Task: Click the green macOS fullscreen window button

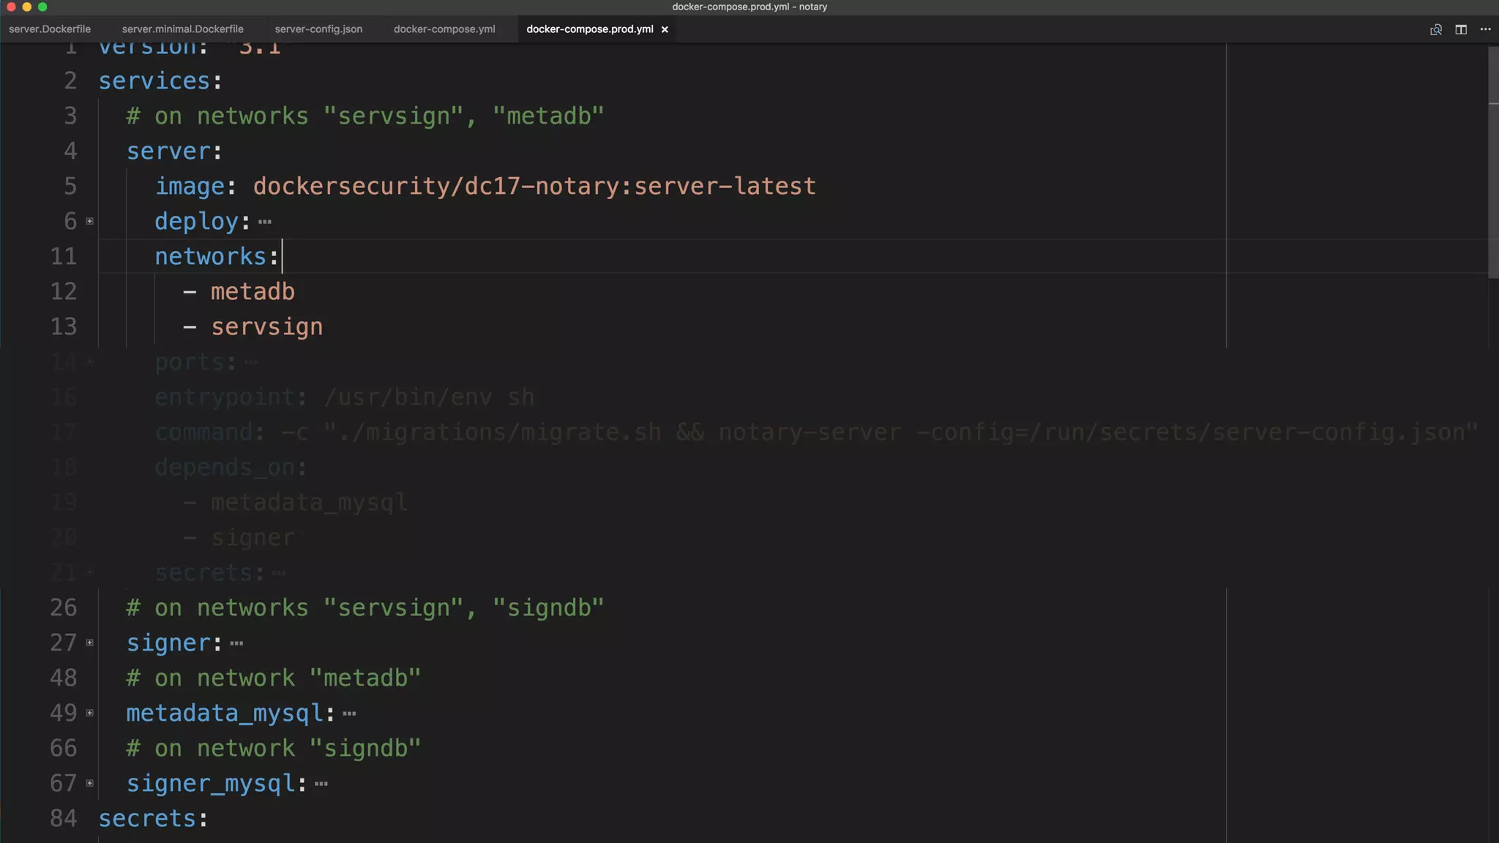Action: point(42,7)
